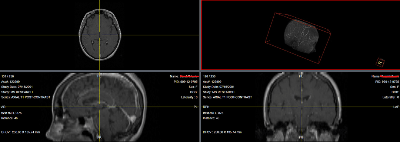
Task: Click the 'Name:' label in sagittal view
Action: click(x=175, y=76)
